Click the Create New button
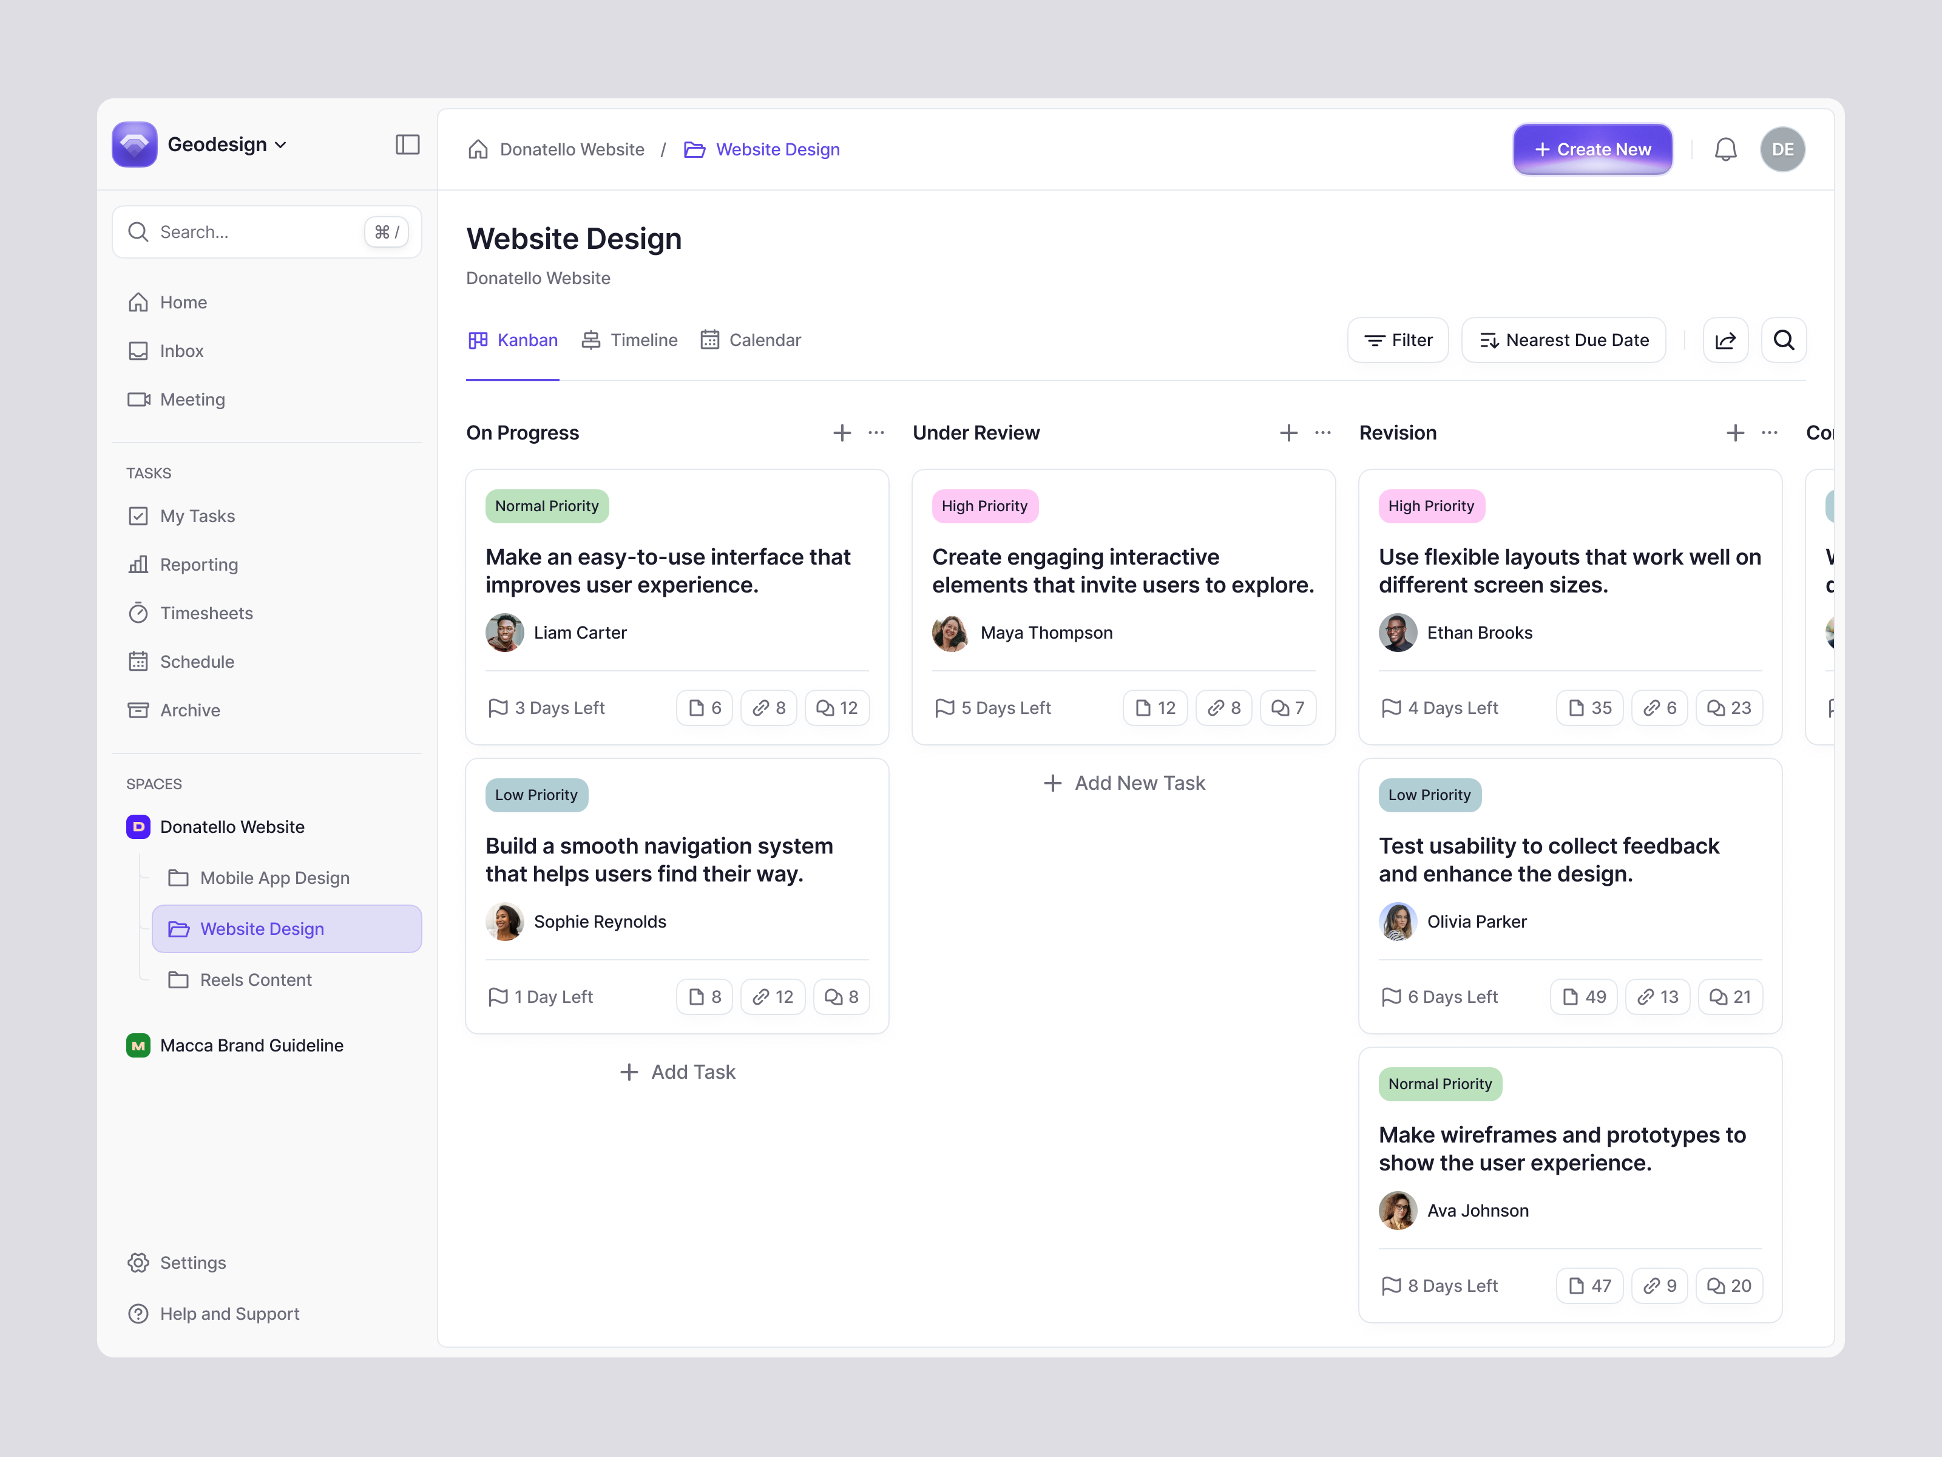The height and width of the screenshot is (1457, 1942). tap(1592, 149)
